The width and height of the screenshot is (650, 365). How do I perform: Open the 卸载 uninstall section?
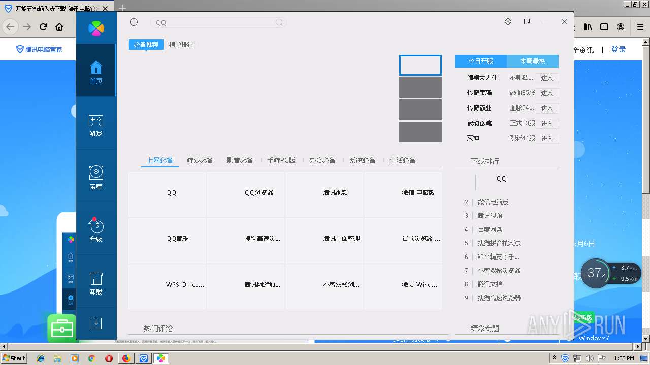pos(96,283)
